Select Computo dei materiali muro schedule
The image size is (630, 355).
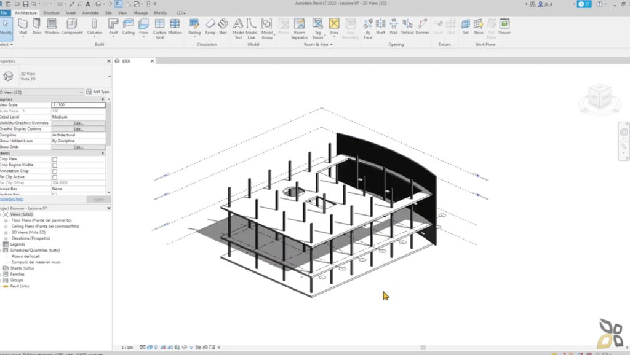point(36,262)
